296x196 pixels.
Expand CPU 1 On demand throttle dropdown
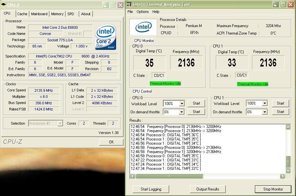tap(265, 112)
